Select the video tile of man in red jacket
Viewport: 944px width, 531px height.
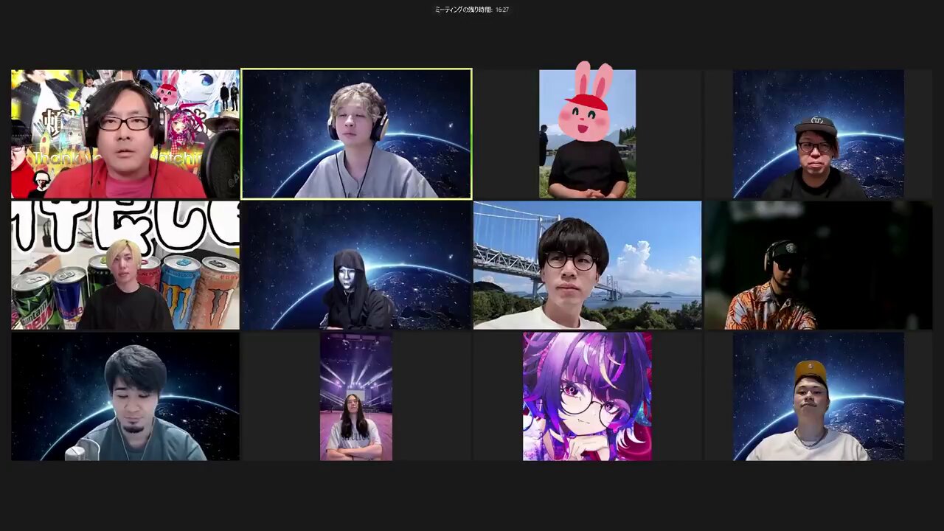(125, 134)
